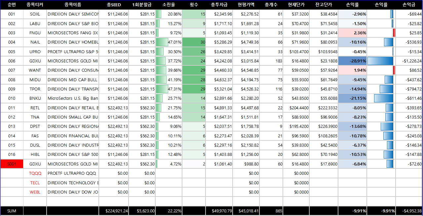Select the DUSL ticker cell
The height and width of the screenshot is (216, 423).
(35, 145)
